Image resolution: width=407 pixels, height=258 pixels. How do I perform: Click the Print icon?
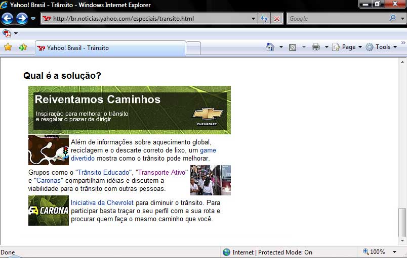(316, 47)
